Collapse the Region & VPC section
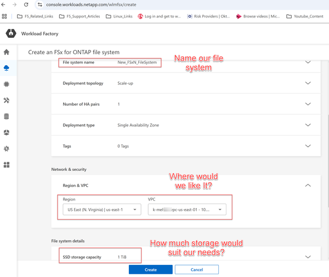 (x=308, y=186)
